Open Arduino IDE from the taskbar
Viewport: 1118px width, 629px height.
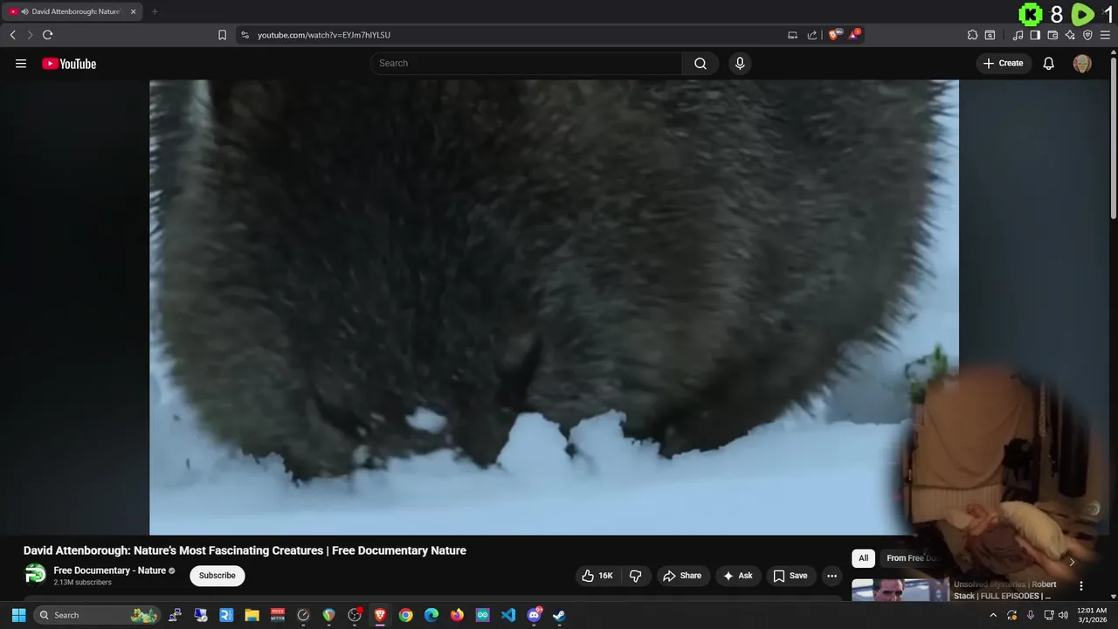(482, 615)
